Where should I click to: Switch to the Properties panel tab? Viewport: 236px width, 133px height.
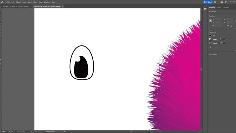pos(212,8)
